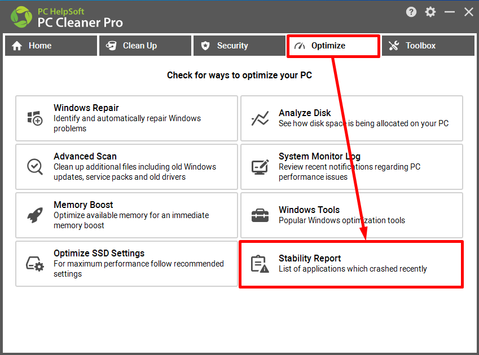Click the PC Cleaner Pro leaf logo
The image size is (479, 355).
tap(21, 17)
